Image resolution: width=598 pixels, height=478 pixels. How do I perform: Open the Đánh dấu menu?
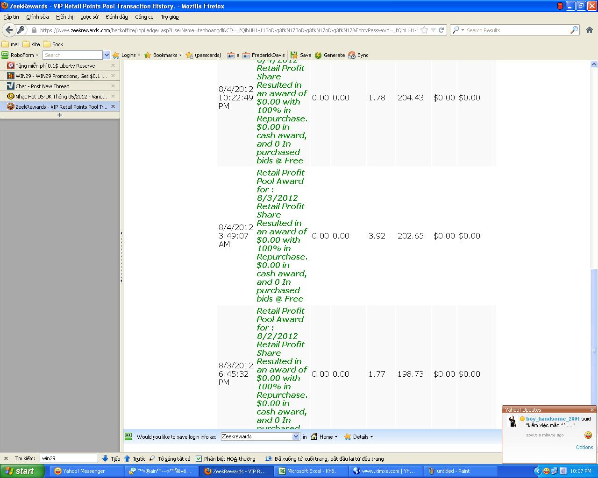coord(117,17)
